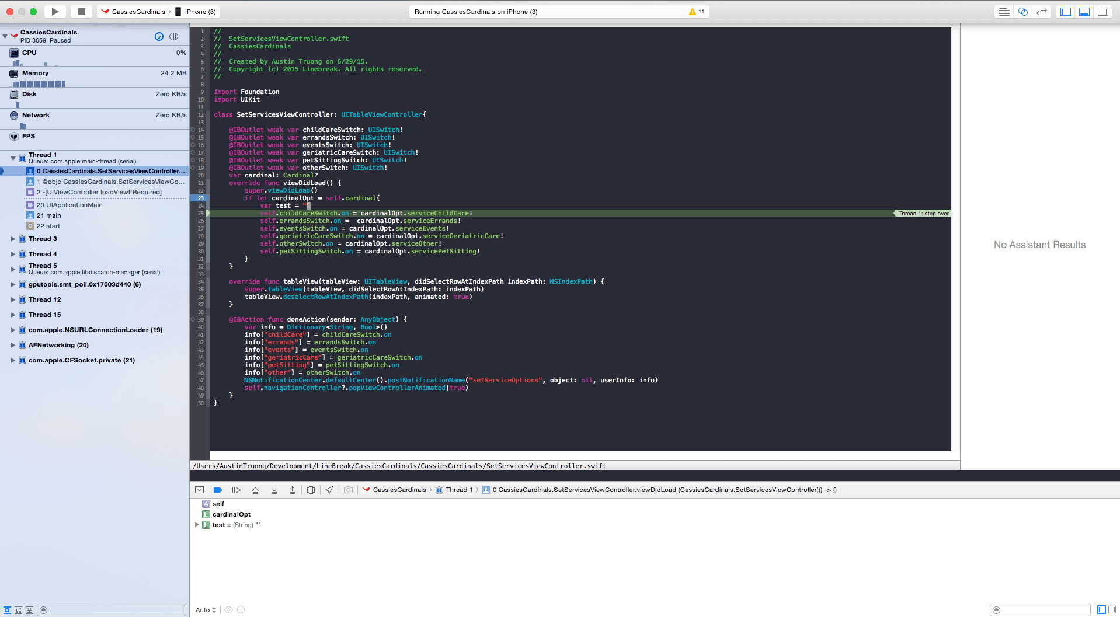Choose the iPhone (3) run destination
Viewport: 1120px width, 617px height.
pos(196,12)
